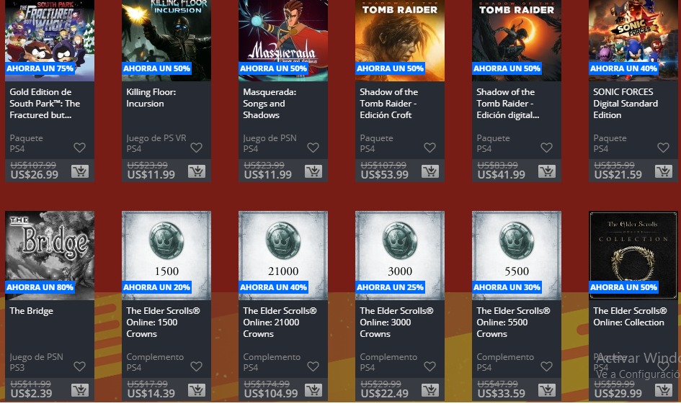Viewport: 681px width, 406px height.
Task: Toggle wishlist heart for The Bridge
Action: tap(79, 366)
